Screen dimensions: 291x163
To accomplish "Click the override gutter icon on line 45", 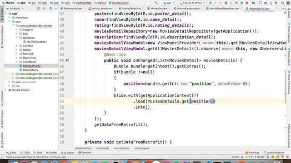I will [x=67, y=60].
